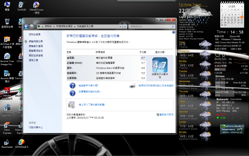249x156 pixels.
Task: Go back with the blue Back arrow
Action: point(26,27)
